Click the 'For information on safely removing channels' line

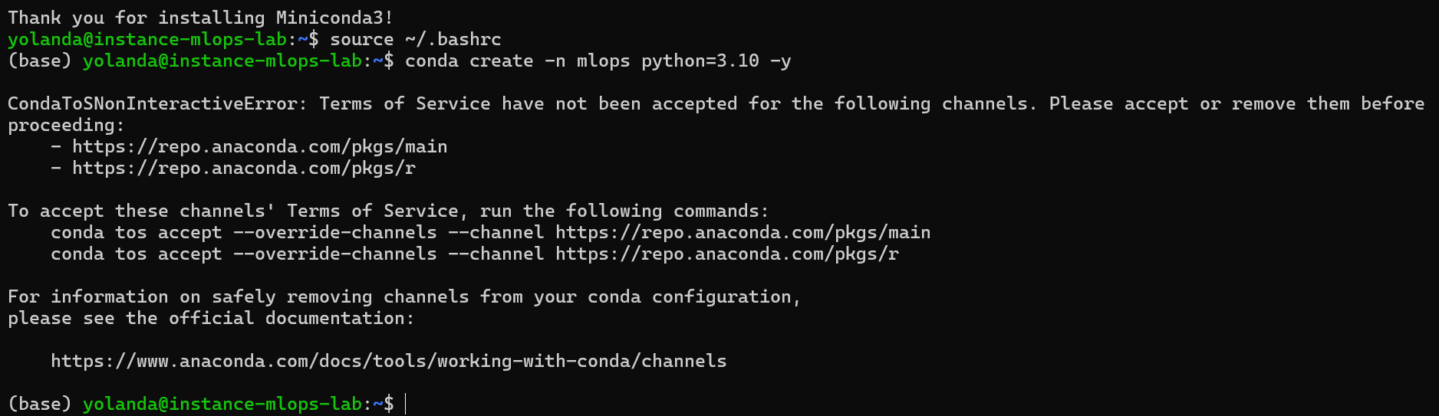(403, 296)
